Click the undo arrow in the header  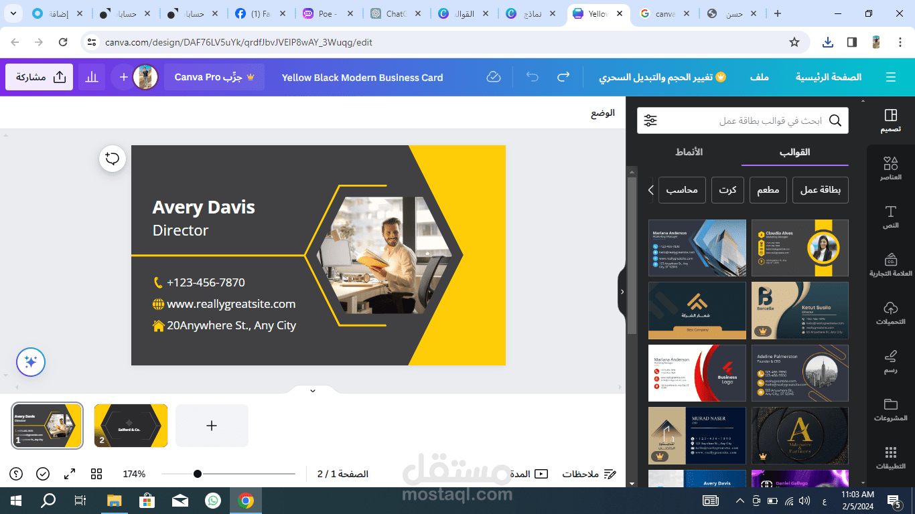pos(533,77)
